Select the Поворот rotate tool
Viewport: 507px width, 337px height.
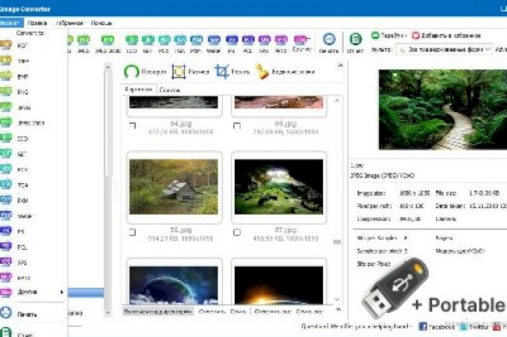coord(145,72)
